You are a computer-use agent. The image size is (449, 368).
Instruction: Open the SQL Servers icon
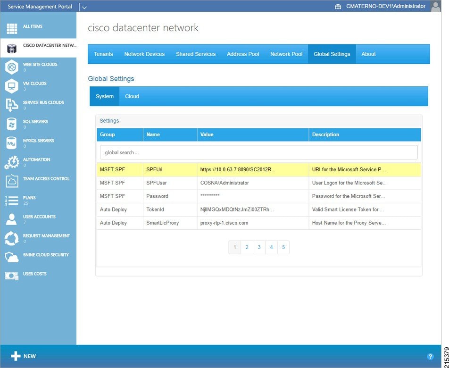point(12,124)
